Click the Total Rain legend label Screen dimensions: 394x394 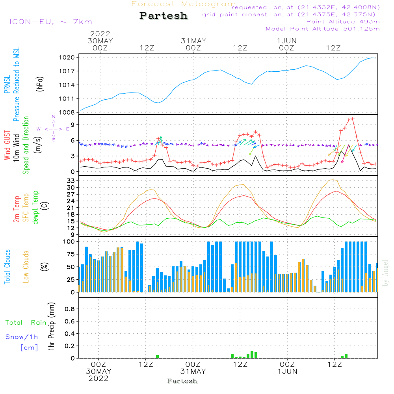[26, 323]
